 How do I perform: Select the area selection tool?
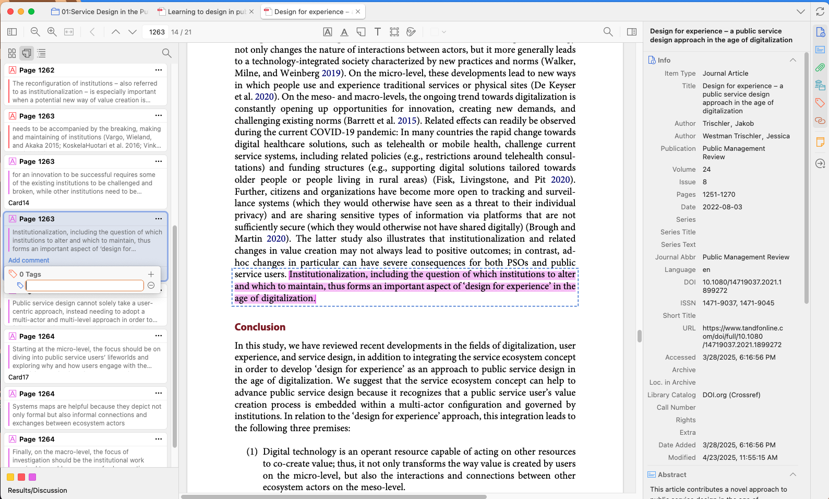[394, 32]
